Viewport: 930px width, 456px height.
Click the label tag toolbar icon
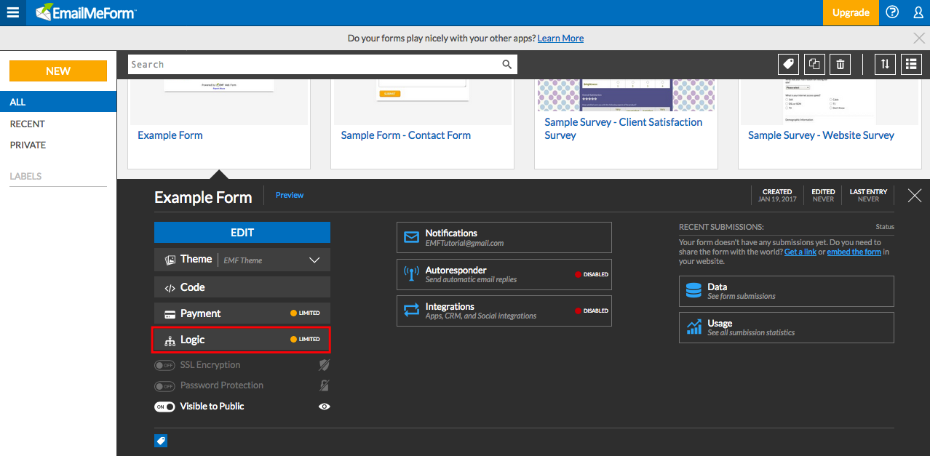(x=787, y=64)
